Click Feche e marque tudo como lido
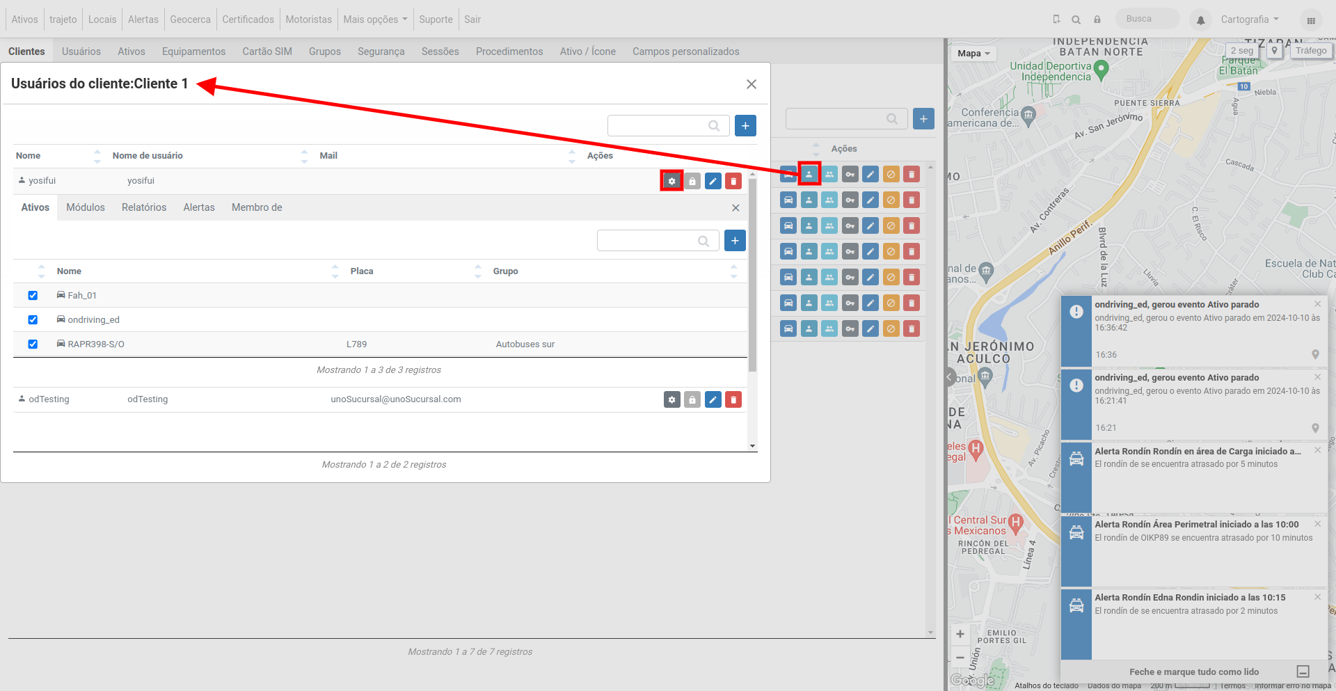 click(1194, 672)
